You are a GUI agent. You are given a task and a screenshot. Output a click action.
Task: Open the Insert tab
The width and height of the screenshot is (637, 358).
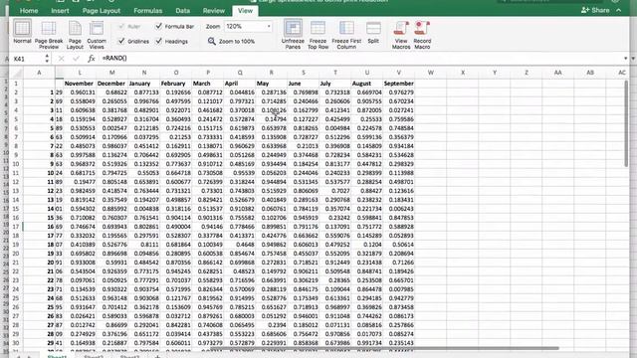(60, 11)
